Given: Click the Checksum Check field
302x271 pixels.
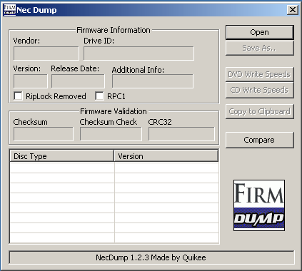Looking at the screenshot, I should [111, 134].
